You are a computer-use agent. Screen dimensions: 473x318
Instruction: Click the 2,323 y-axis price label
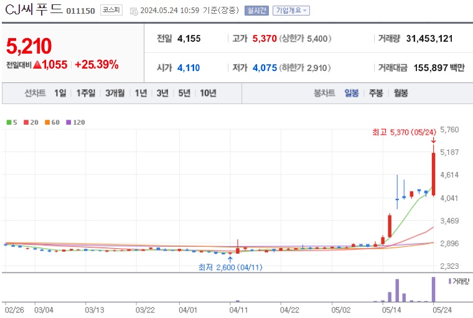click(x=449, y=266)
